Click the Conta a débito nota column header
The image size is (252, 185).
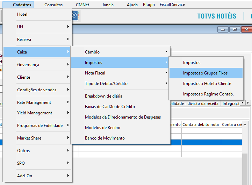(x=201, y=124)
